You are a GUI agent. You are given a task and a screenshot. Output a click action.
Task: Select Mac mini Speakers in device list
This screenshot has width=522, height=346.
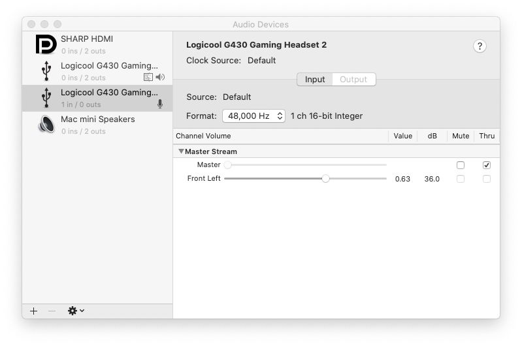click(97, 125)
